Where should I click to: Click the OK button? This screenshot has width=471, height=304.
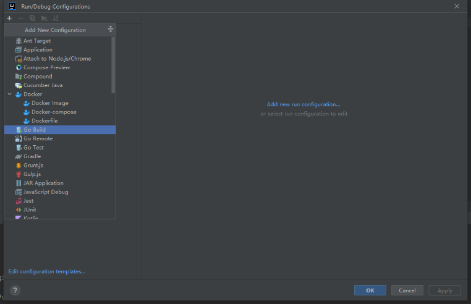click(x=370, y=290)
